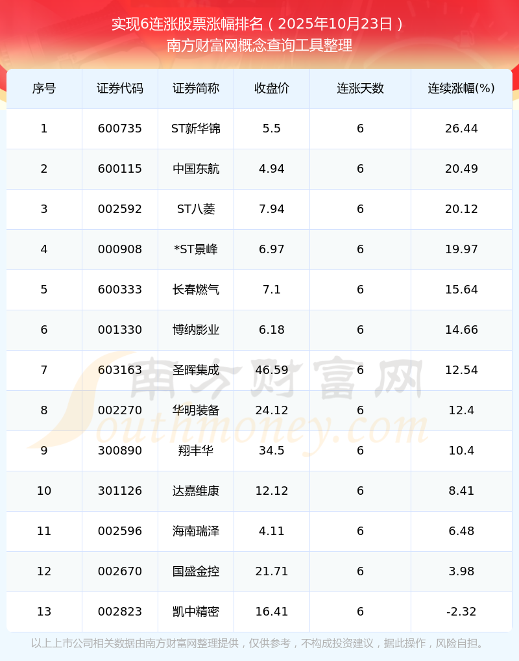Select stock code 600115
Viewport: 519px width, 661px height.
click(120, 169)
